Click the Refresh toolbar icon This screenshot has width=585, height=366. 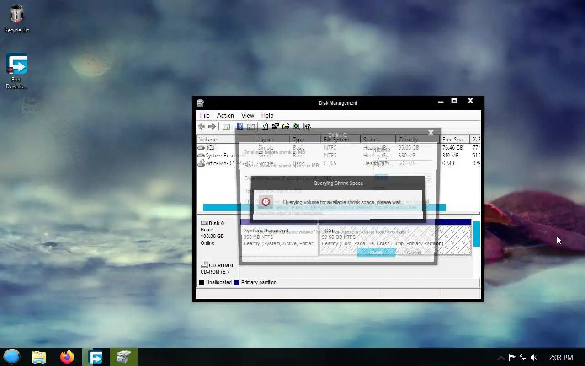pyautogui.click(x=265, y=127)
